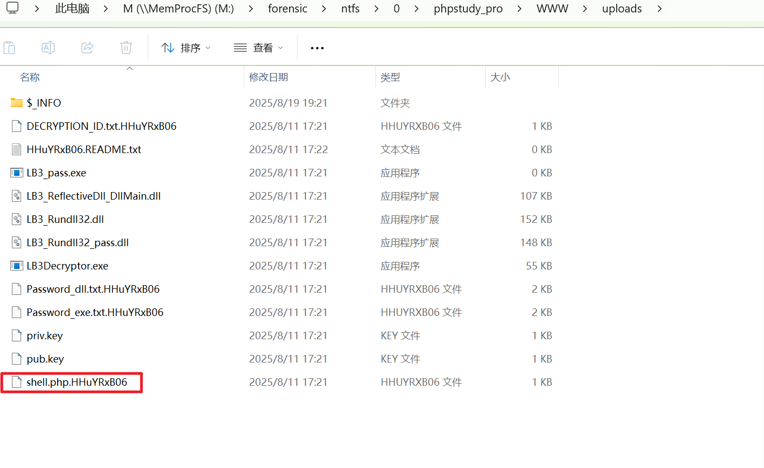The width and height of the screenshot is (764, 468).
Task: Click the share icon in toolbar
Action: (x=87, y=48)
